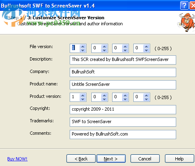Focus the second Product version number field
The width and height of the screenshot is (195, 166).
(96, 97)
